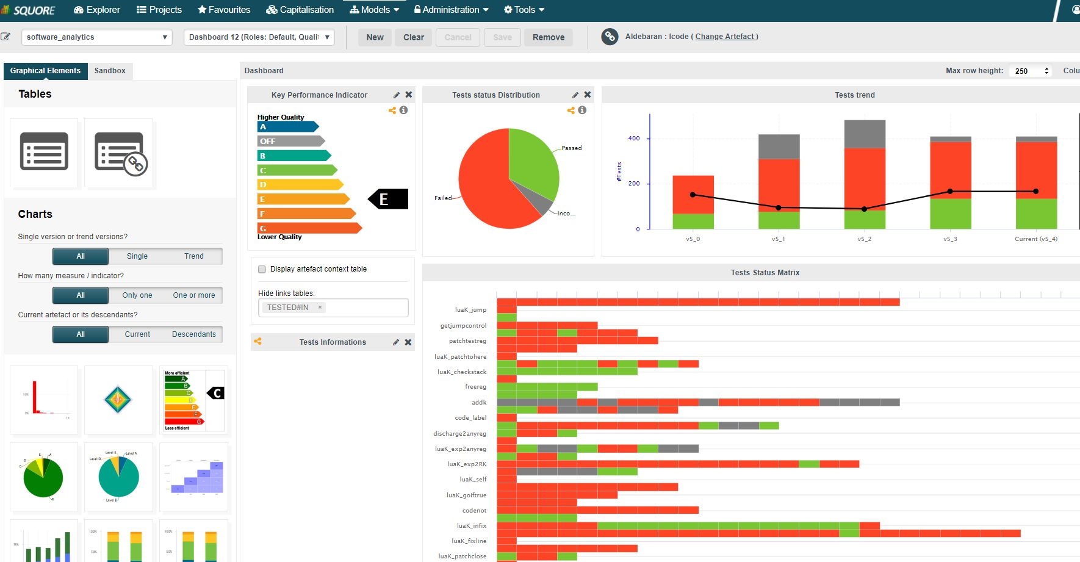Click the v5_2 bar in Tests trend

point(865,175)
